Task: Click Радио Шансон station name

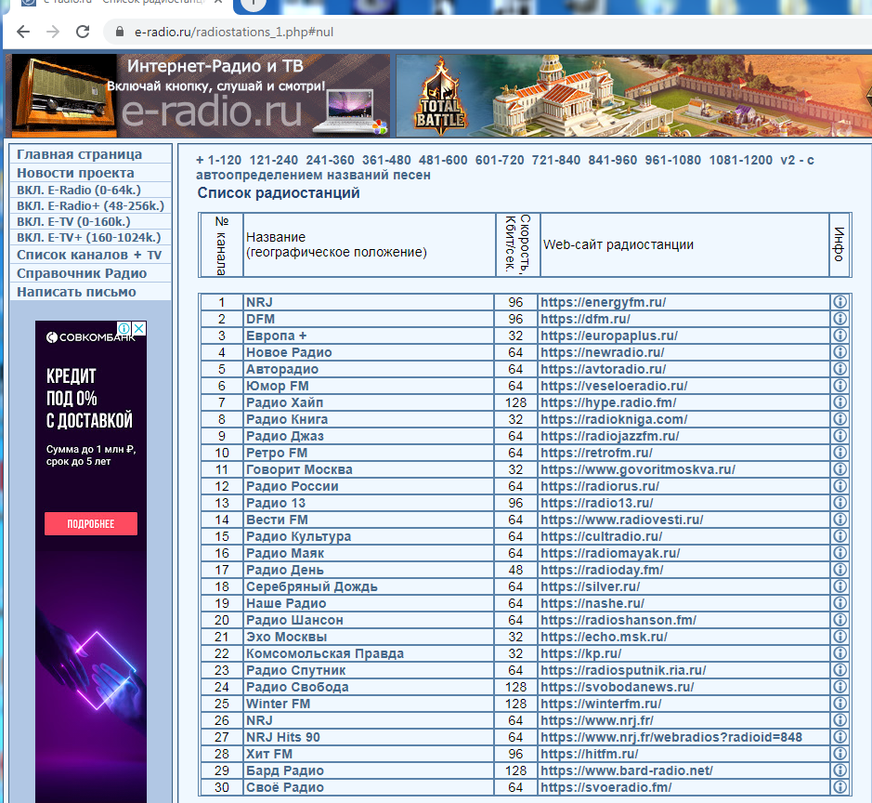Action: coord(294,620)
